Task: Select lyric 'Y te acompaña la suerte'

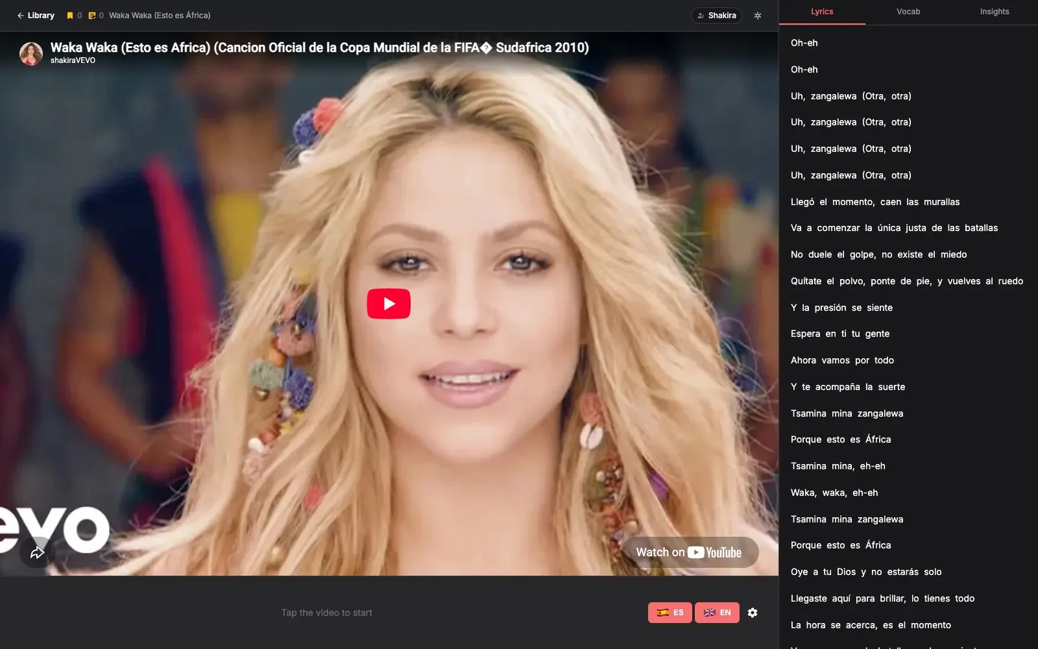Action: (x=848, y=387)
